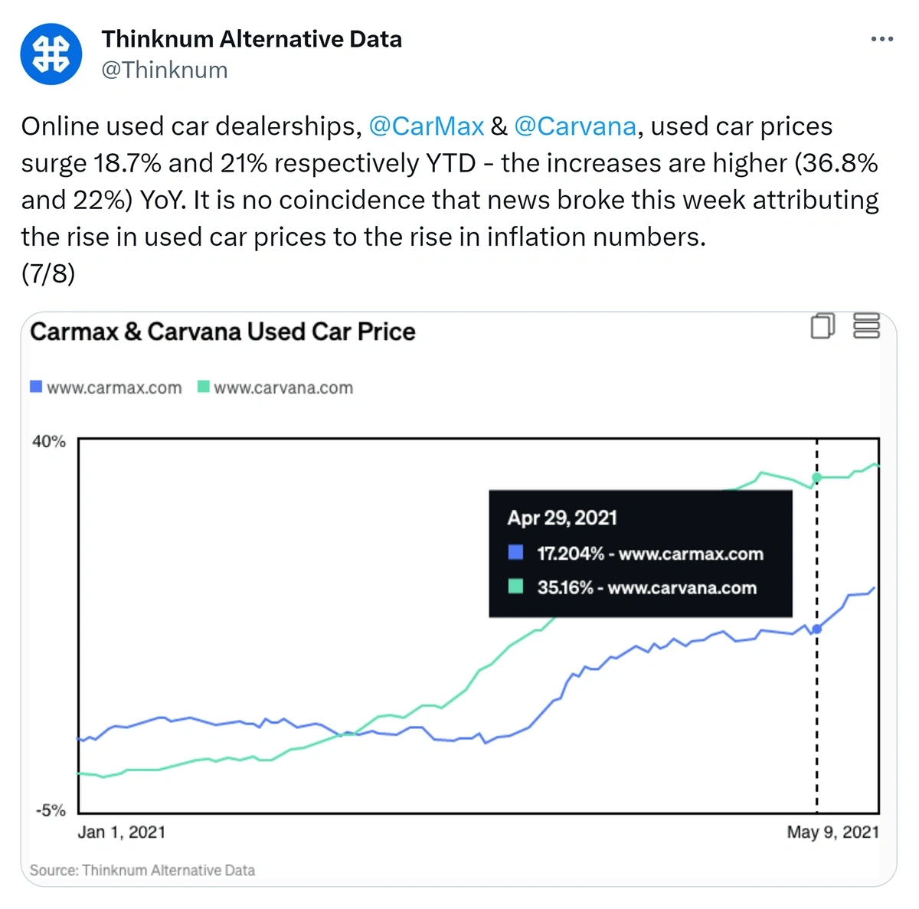Image resolution: width=919 pixels, height=909 pixels.
Task: Click the 40% y-axis label
Action: coord(49,442)
